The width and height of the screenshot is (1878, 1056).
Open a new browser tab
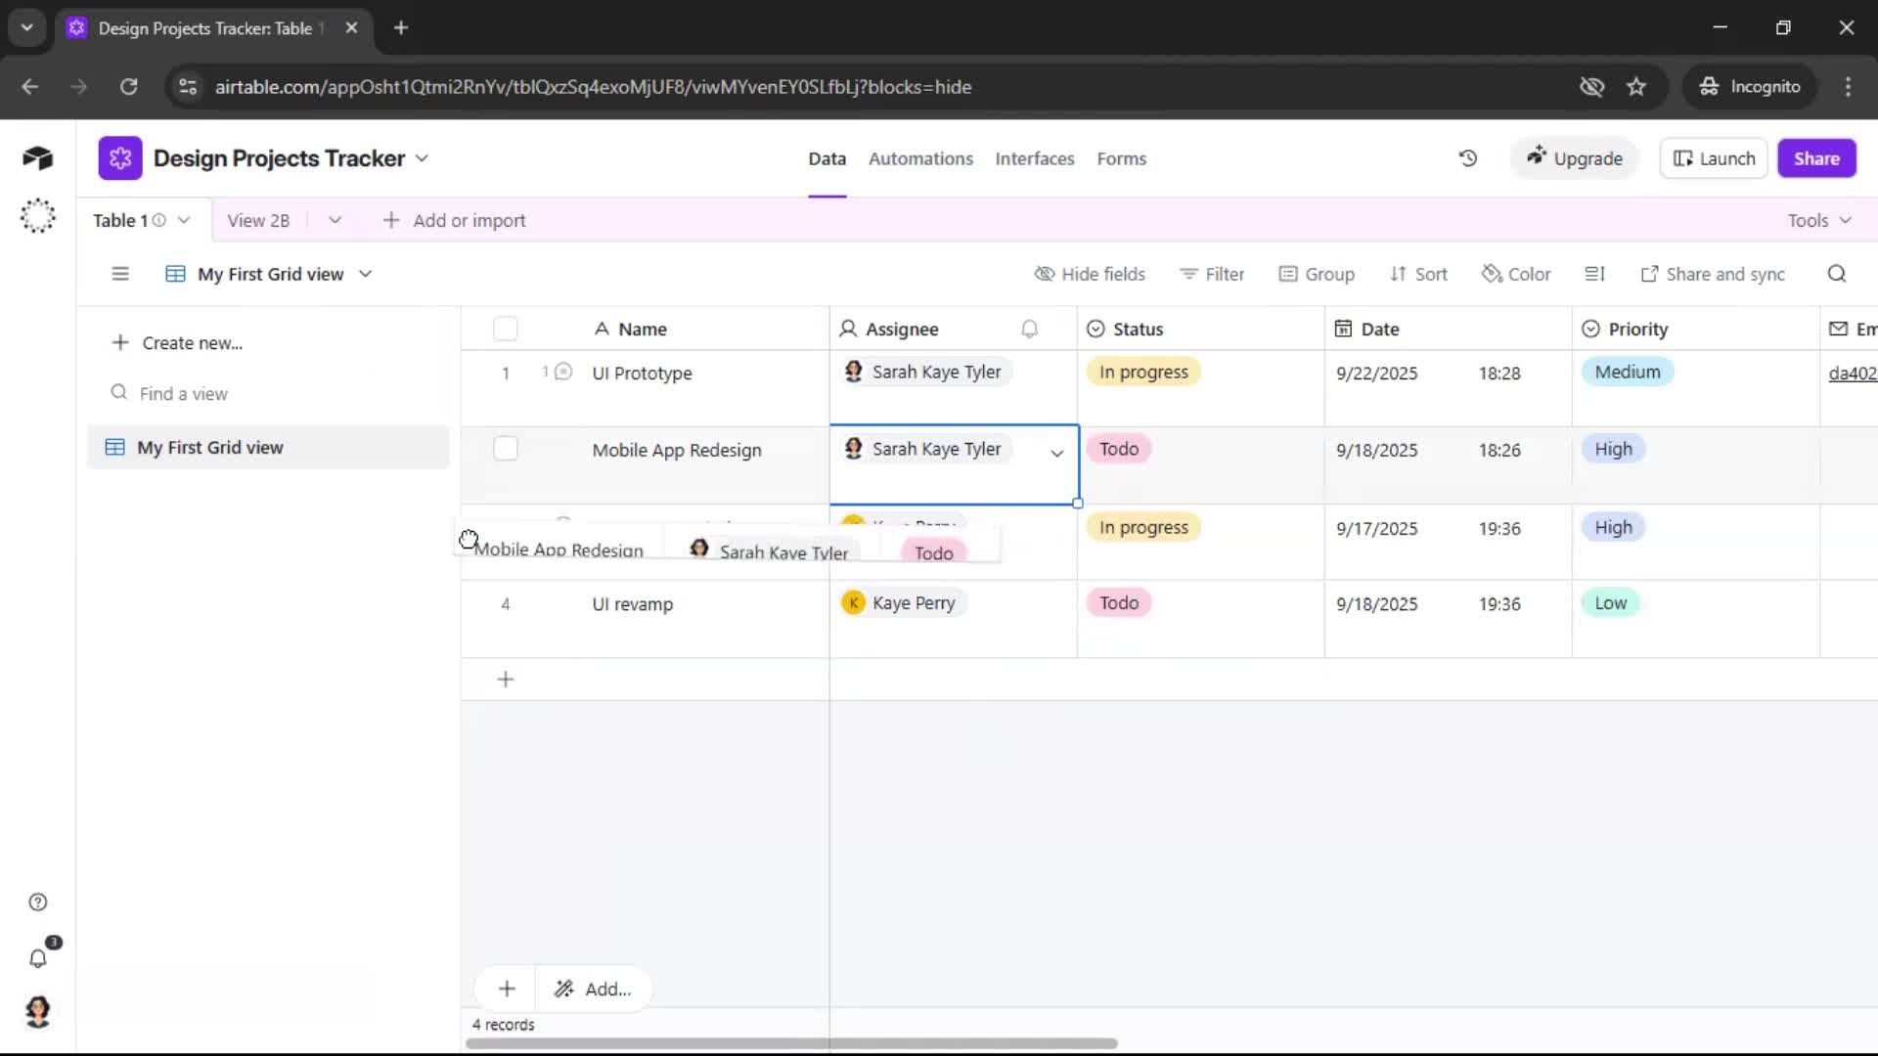click(x=401, y=28)
